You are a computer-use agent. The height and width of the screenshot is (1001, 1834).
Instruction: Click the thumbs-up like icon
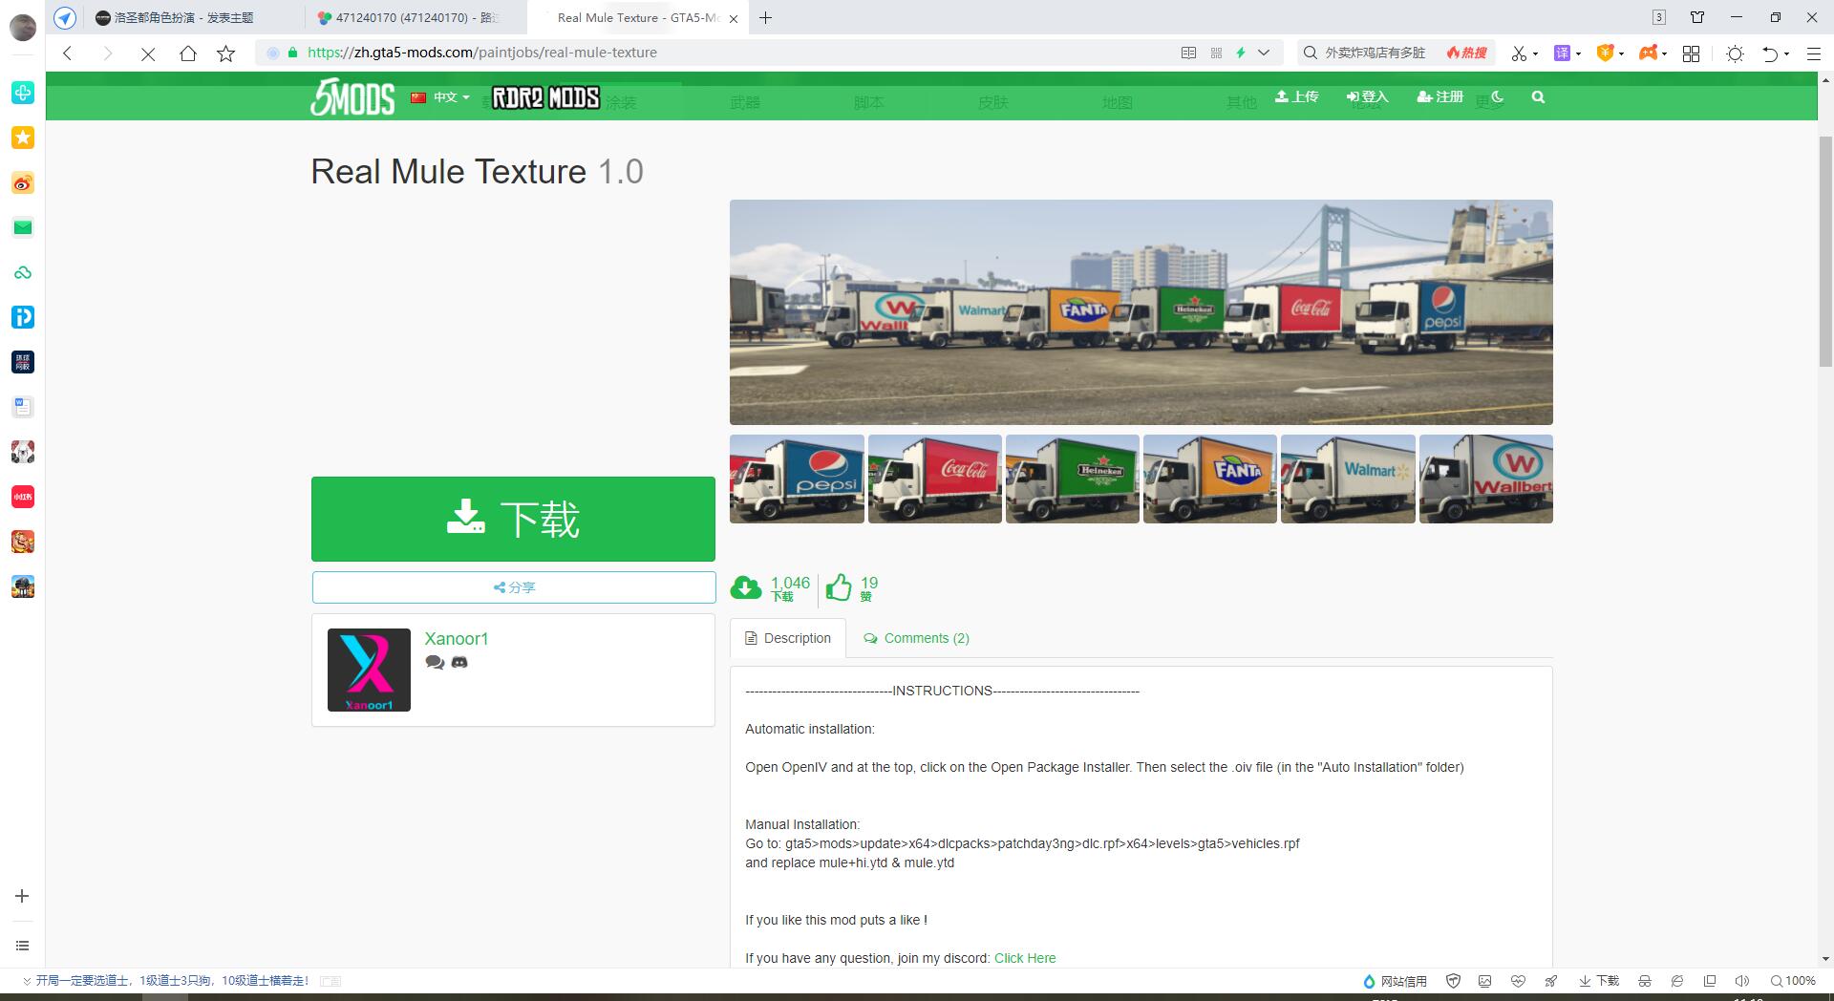(839, 587)
